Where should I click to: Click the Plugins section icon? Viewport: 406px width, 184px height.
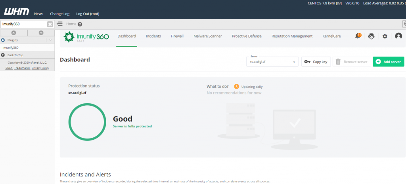[x=3, y=40]
